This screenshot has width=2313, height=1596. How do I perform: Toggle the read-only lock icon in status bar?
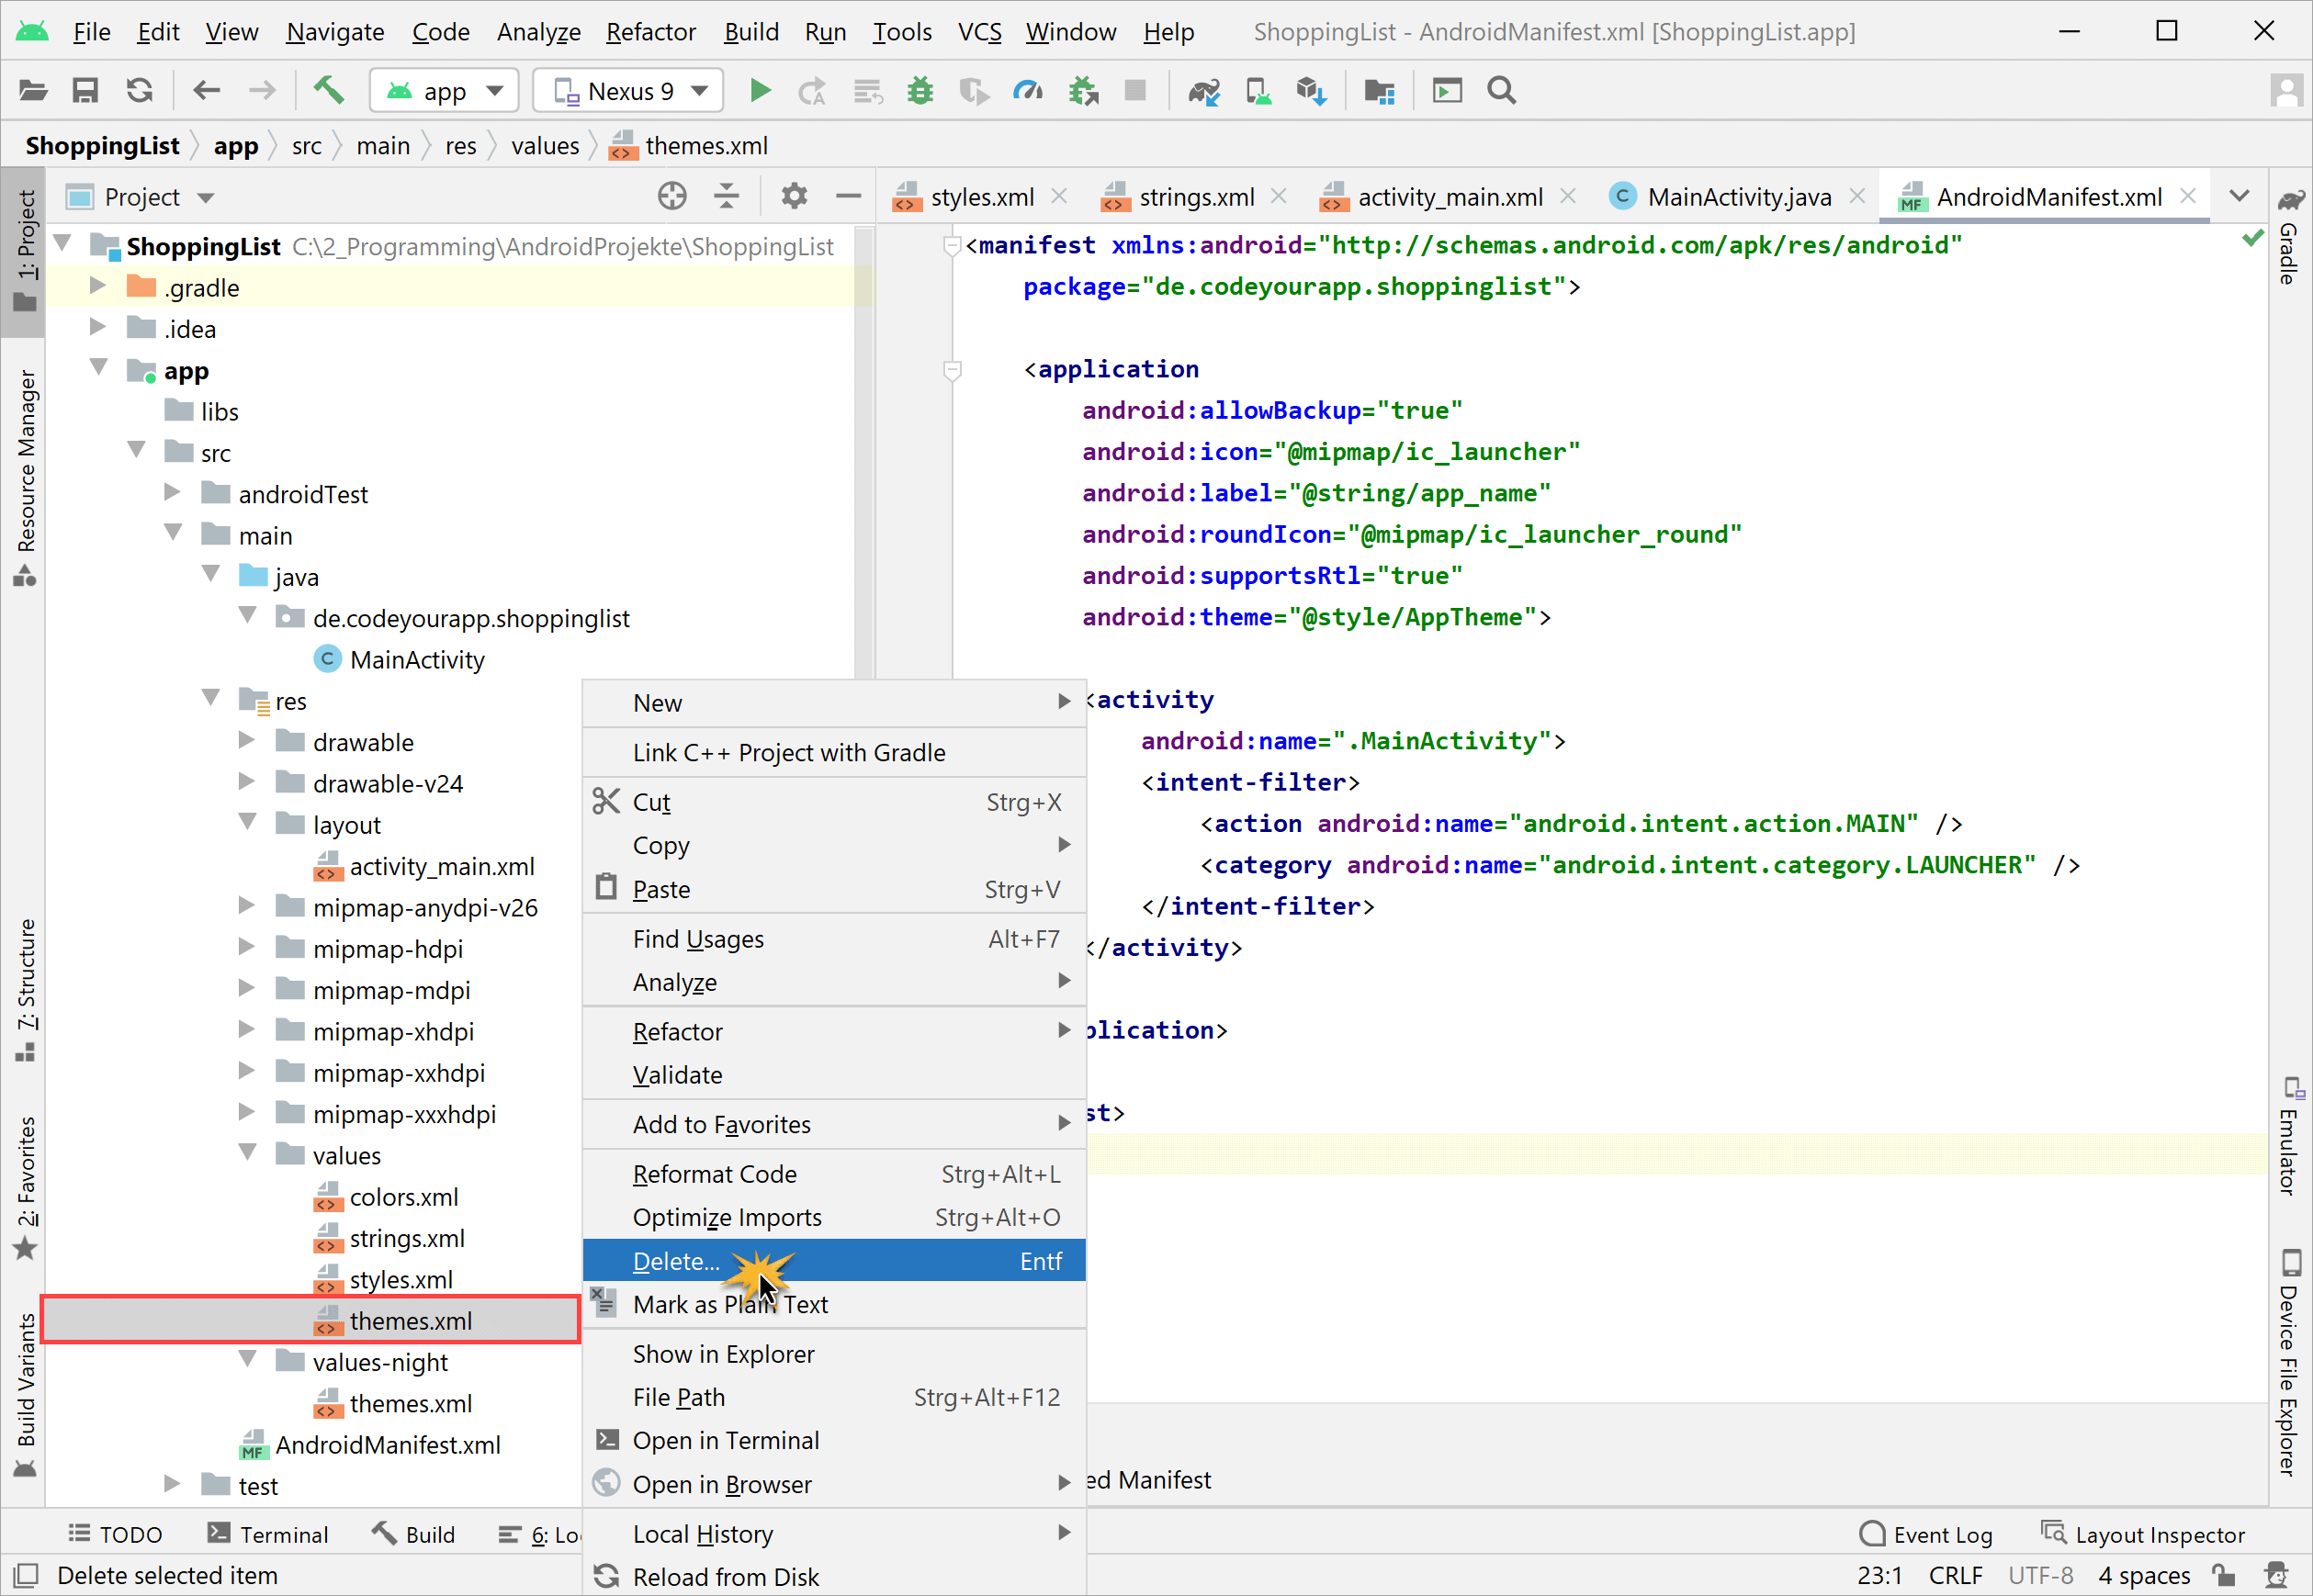click(x=2224, y=1576)
